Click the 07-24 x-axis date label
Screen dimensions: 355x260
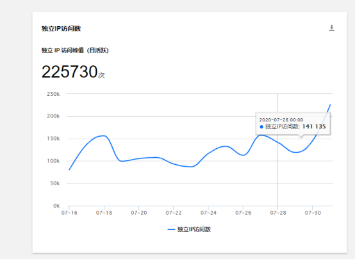(x=208, y=213)
